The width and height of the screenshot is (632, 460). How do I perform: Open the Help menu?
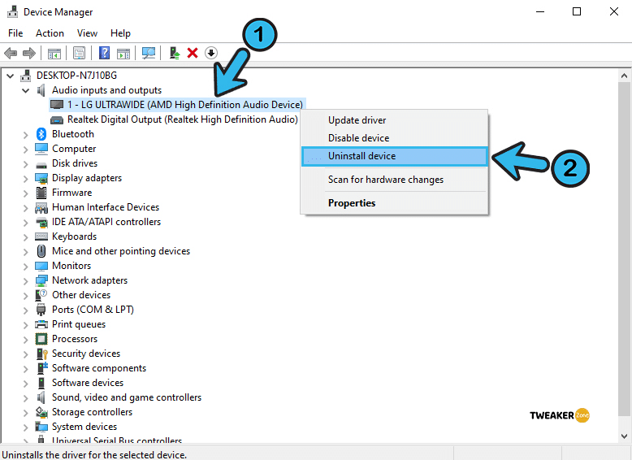(x=120, y=33)
